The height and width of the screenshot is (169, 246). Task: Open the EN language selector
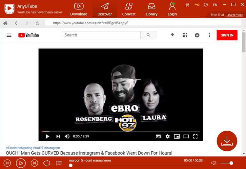215,5
